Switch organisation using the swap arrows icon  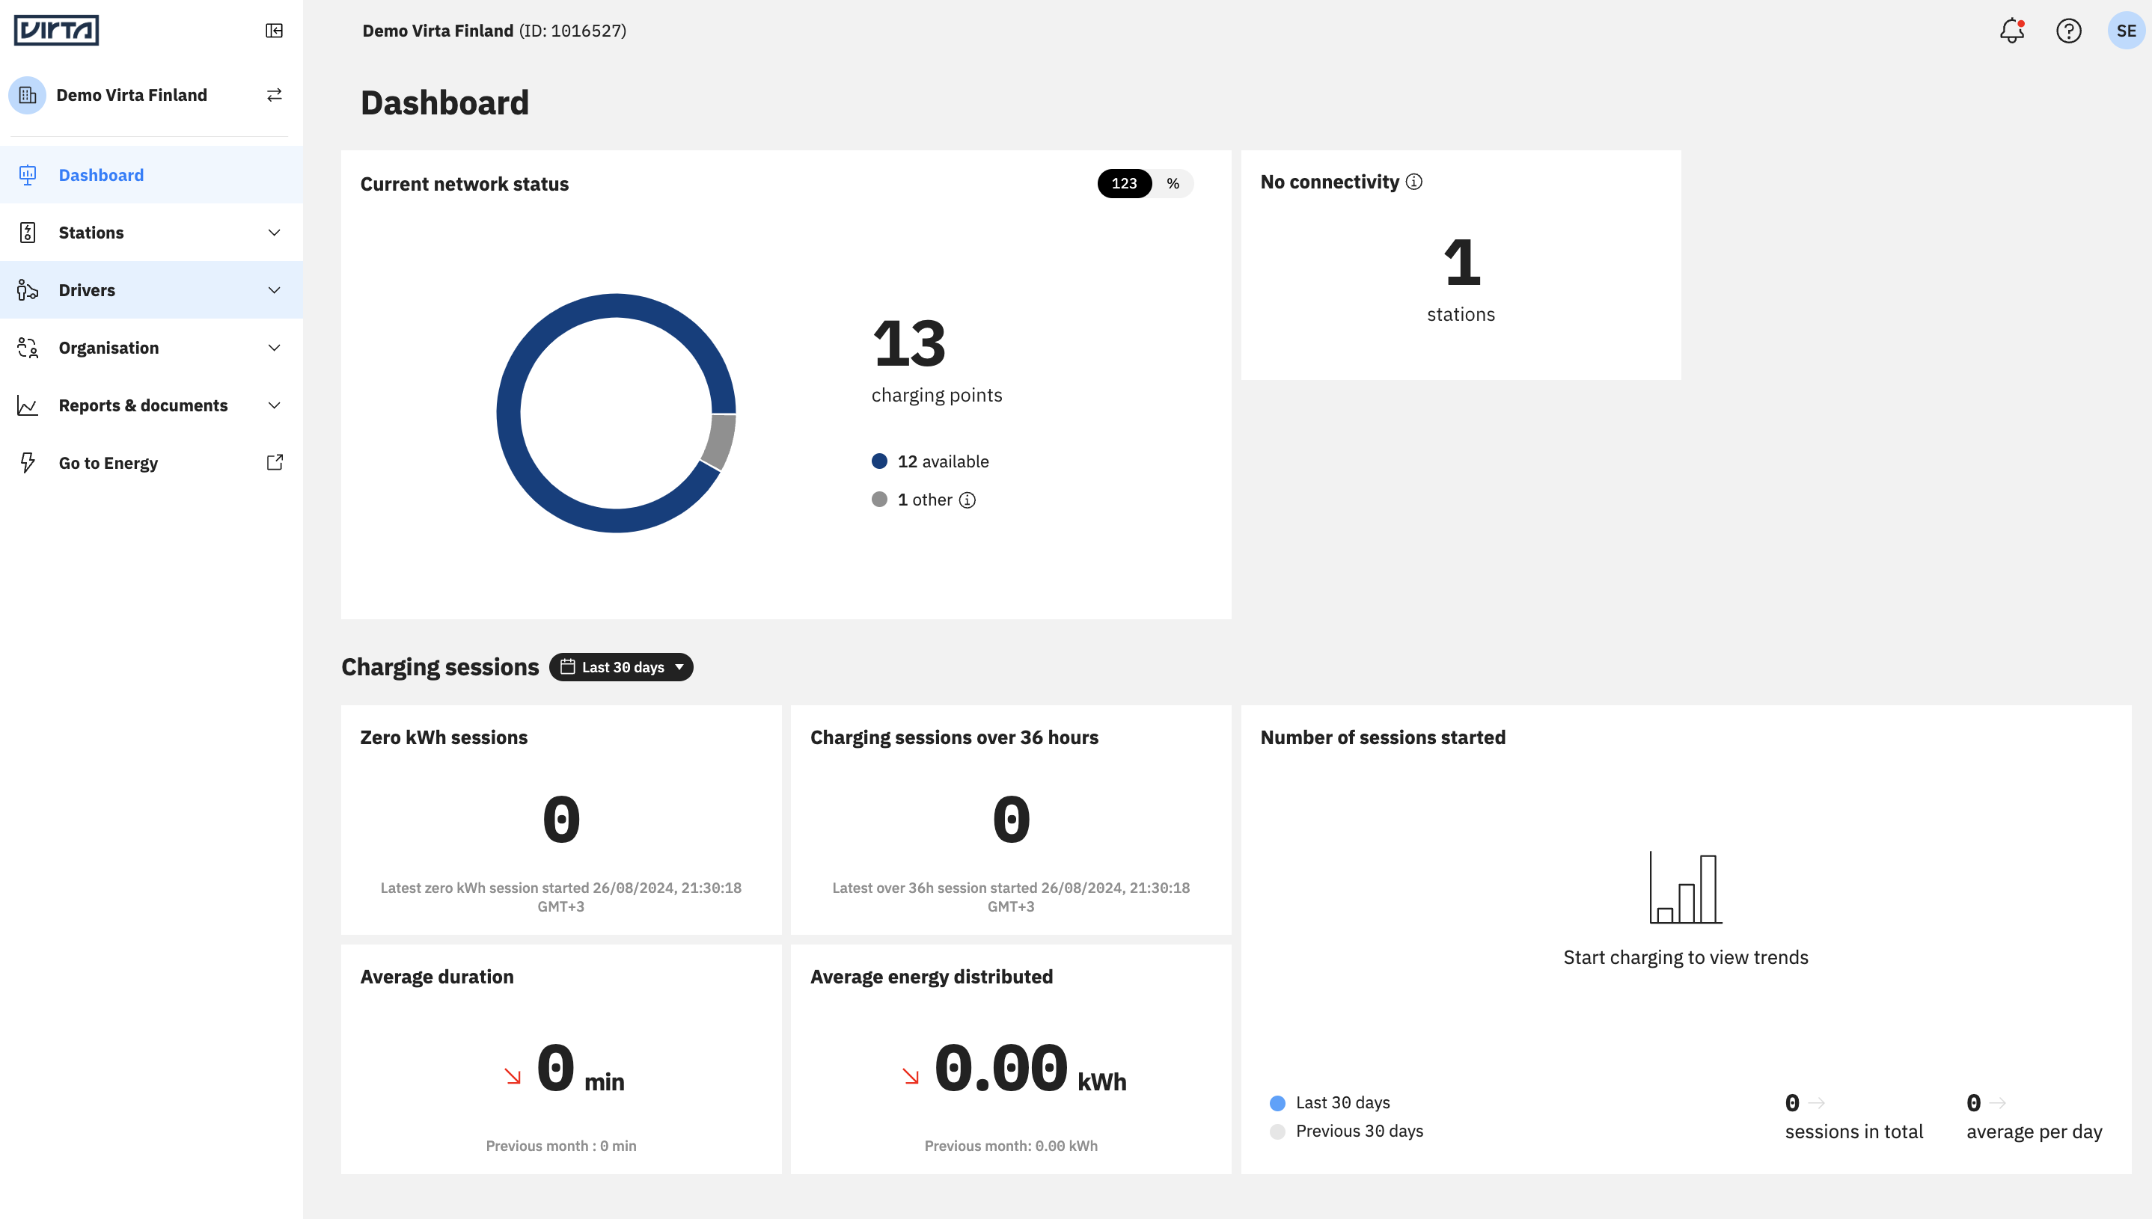274,96
